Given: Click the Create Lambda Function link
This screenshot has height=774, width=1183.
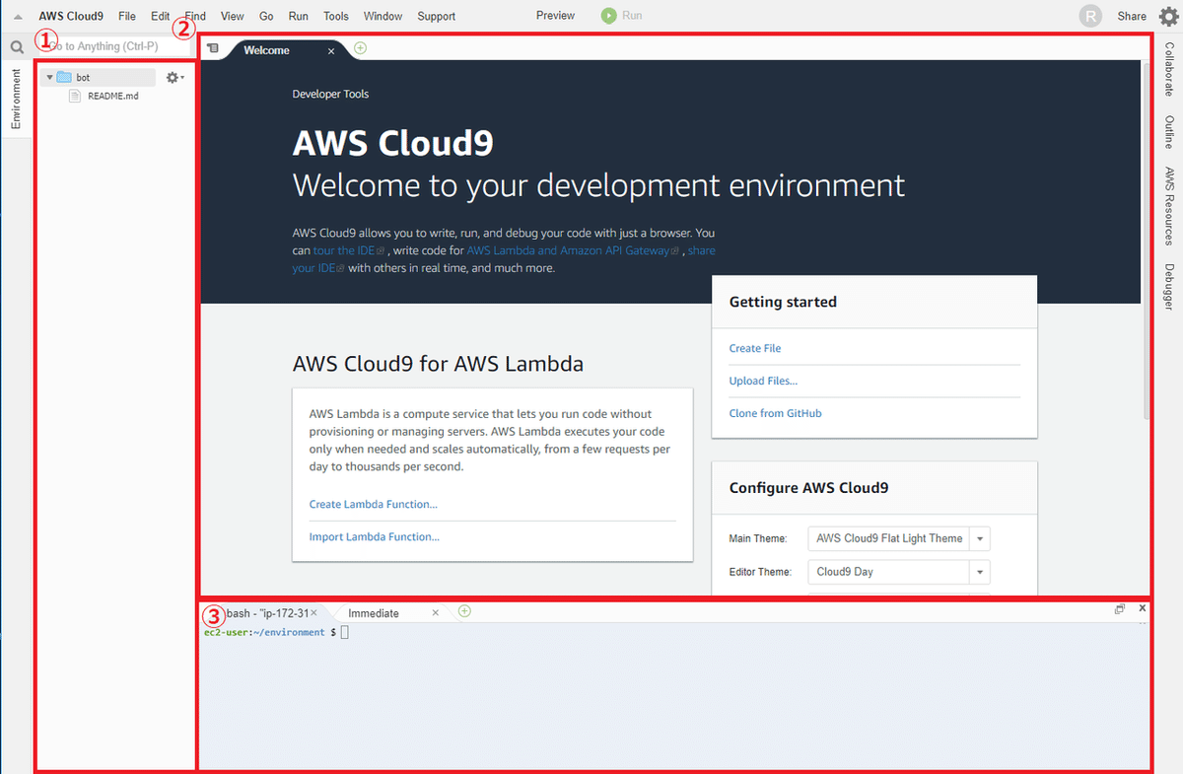Looking at the screenshot, I should pos(373,504).
